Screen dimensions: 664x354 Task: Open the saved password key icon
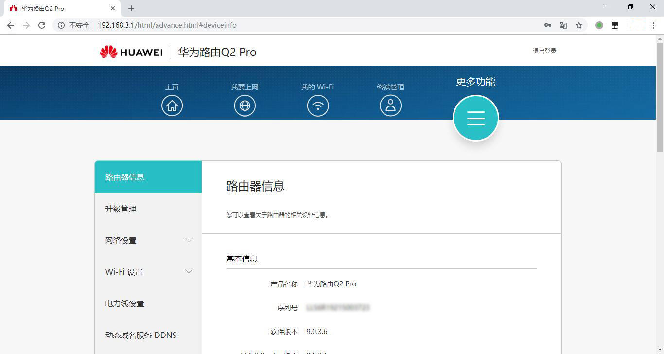pos(548,25)
